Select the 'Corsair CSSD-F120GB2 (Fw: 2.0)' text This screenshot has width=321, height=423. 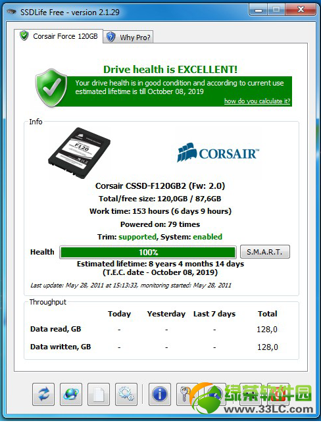click(x=160, y=186)
